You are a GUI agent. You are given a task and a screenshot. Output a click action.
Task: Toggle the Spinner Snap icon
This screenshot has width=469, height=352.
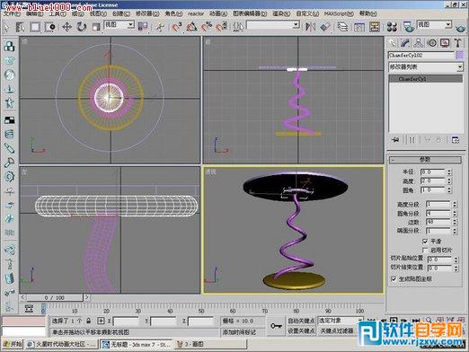[x=222, y=27]
